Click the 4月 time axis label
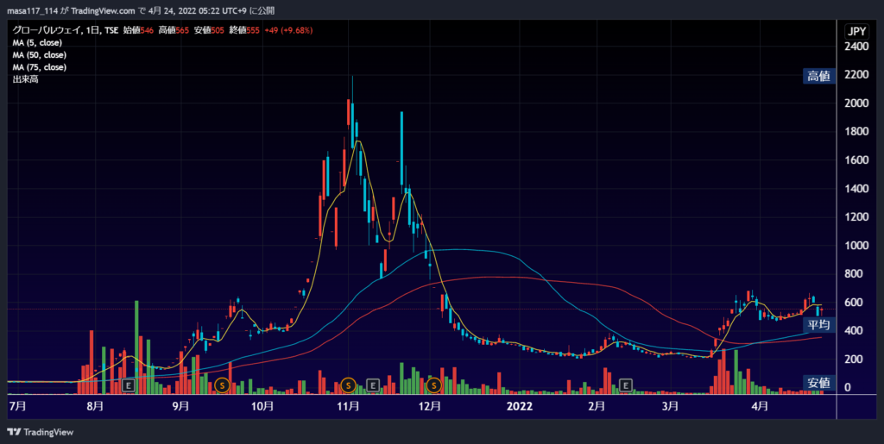 tap(760, 406)
